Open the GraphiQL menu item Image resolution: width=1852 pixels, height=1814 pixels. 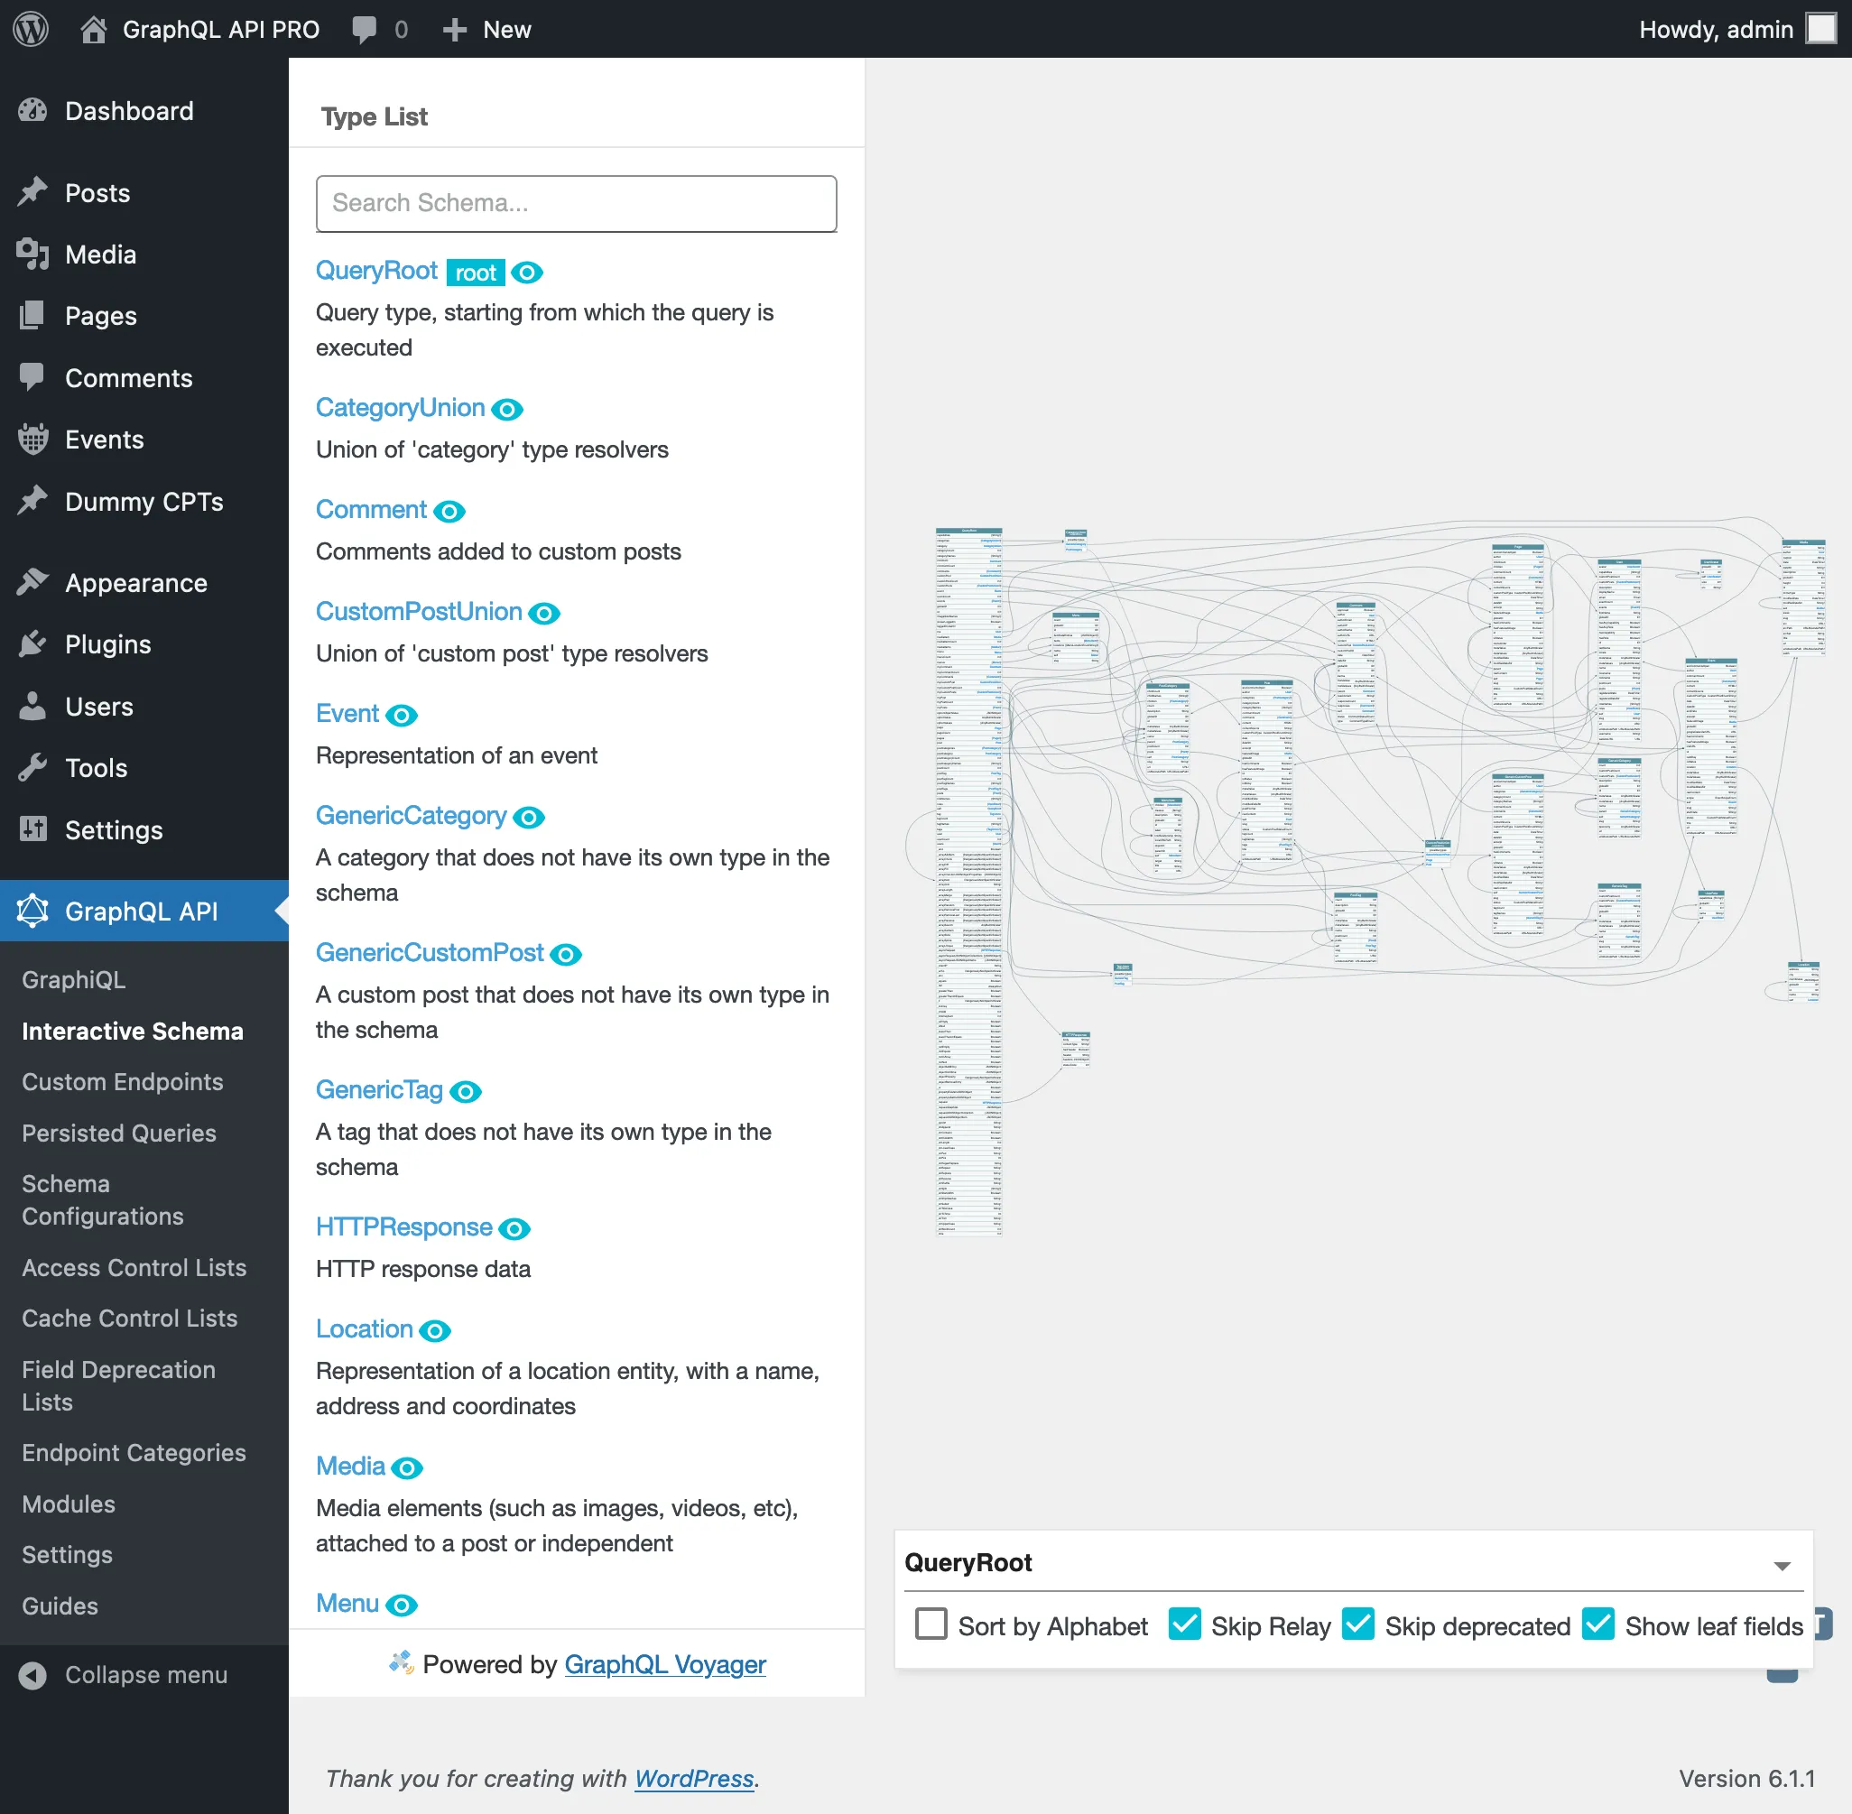click(73, 978)
